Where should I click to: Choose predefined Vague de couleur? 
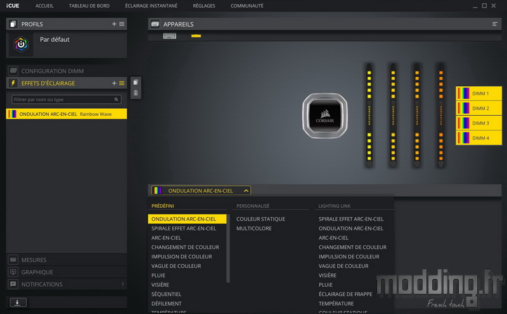[176, 266]
